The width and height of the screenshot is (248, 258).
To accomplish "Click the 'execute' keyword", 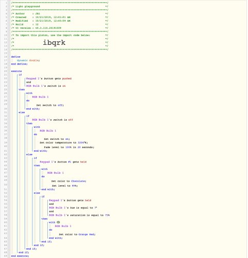I will click(x=16, y=71).
